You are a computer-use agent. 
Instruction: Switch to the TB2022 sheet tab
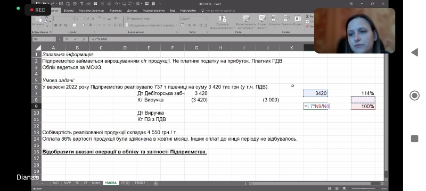click(x=140, y=183)
